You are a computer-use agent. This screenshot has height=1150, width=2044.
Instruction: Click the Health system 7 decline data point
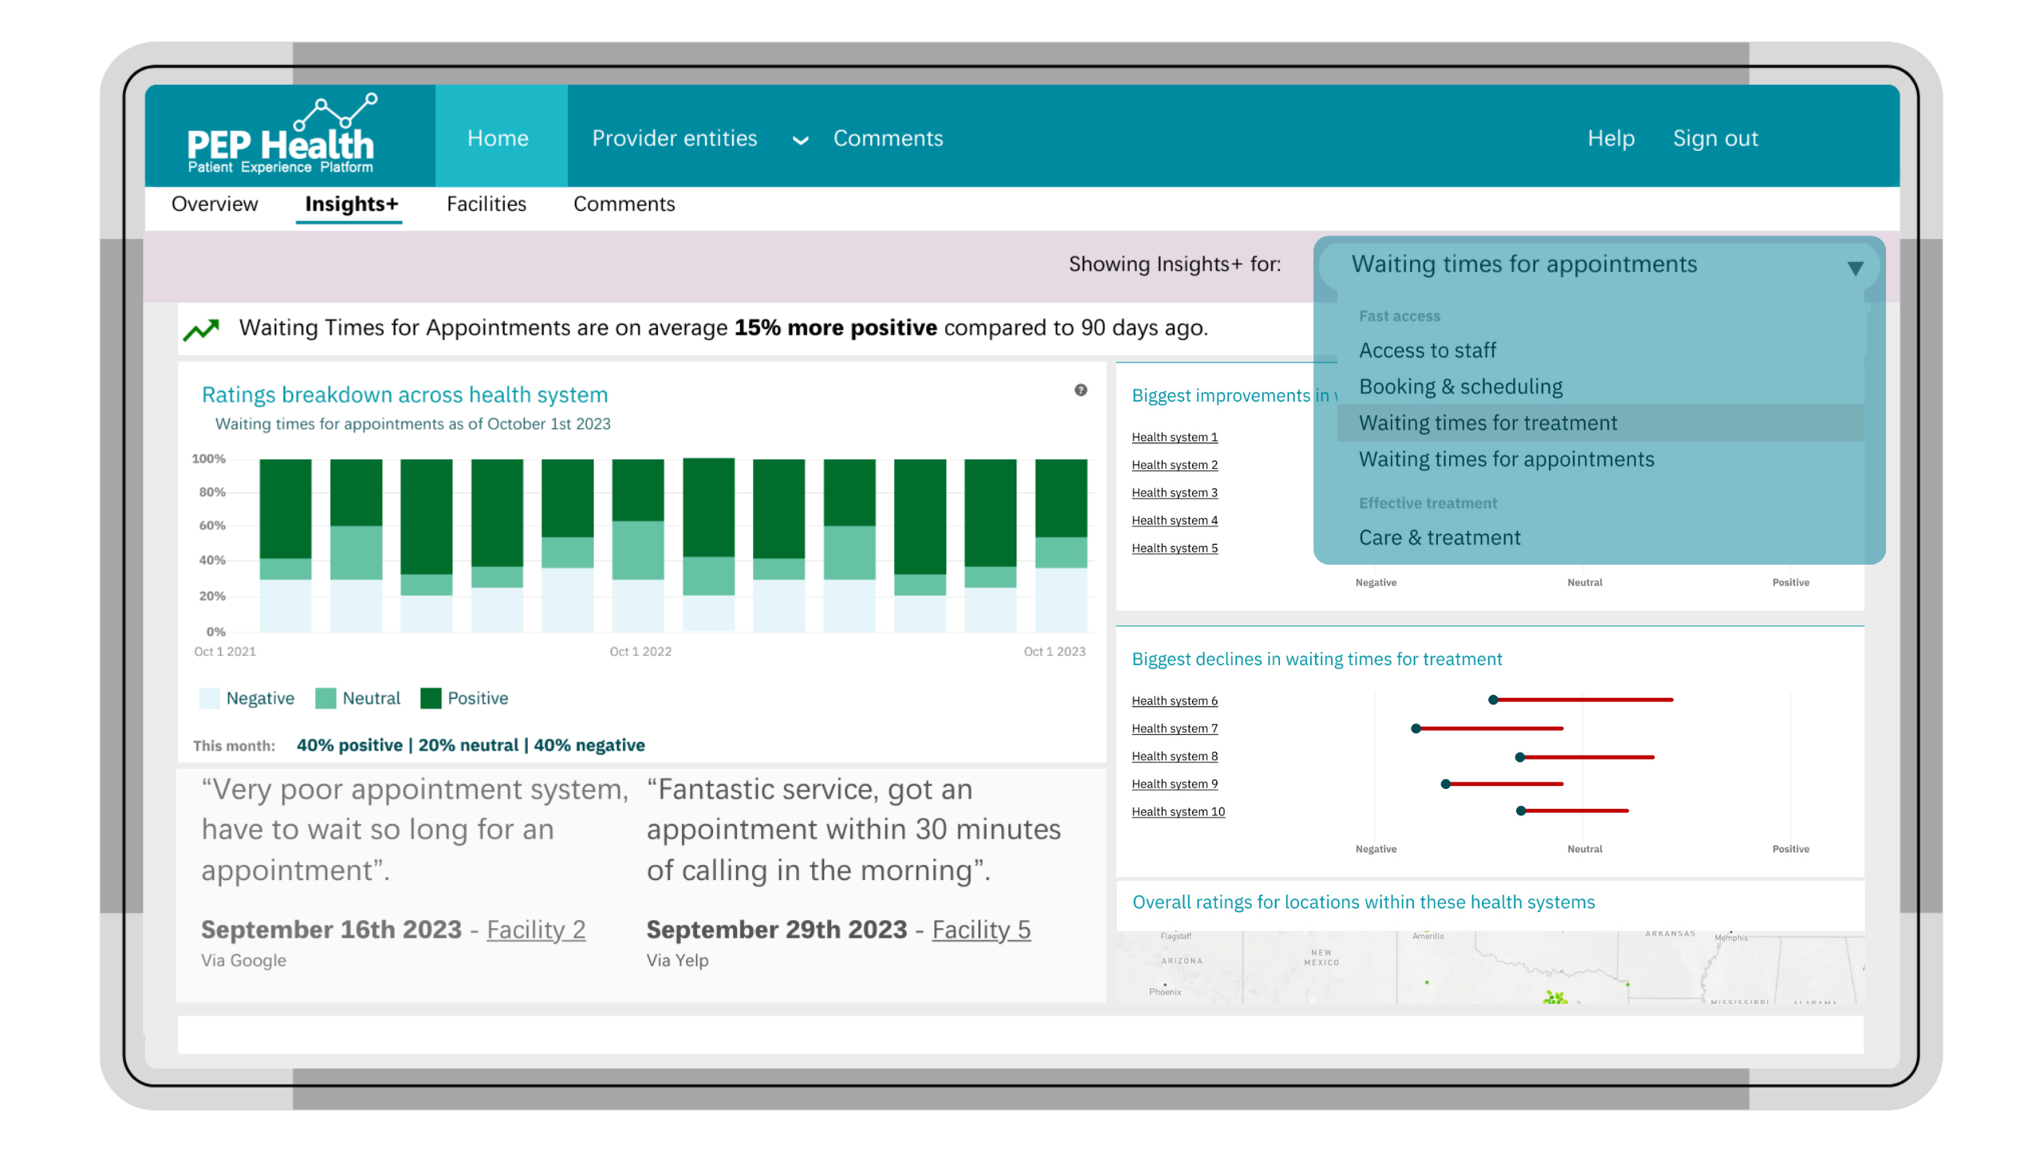(x=1416, y=728)
